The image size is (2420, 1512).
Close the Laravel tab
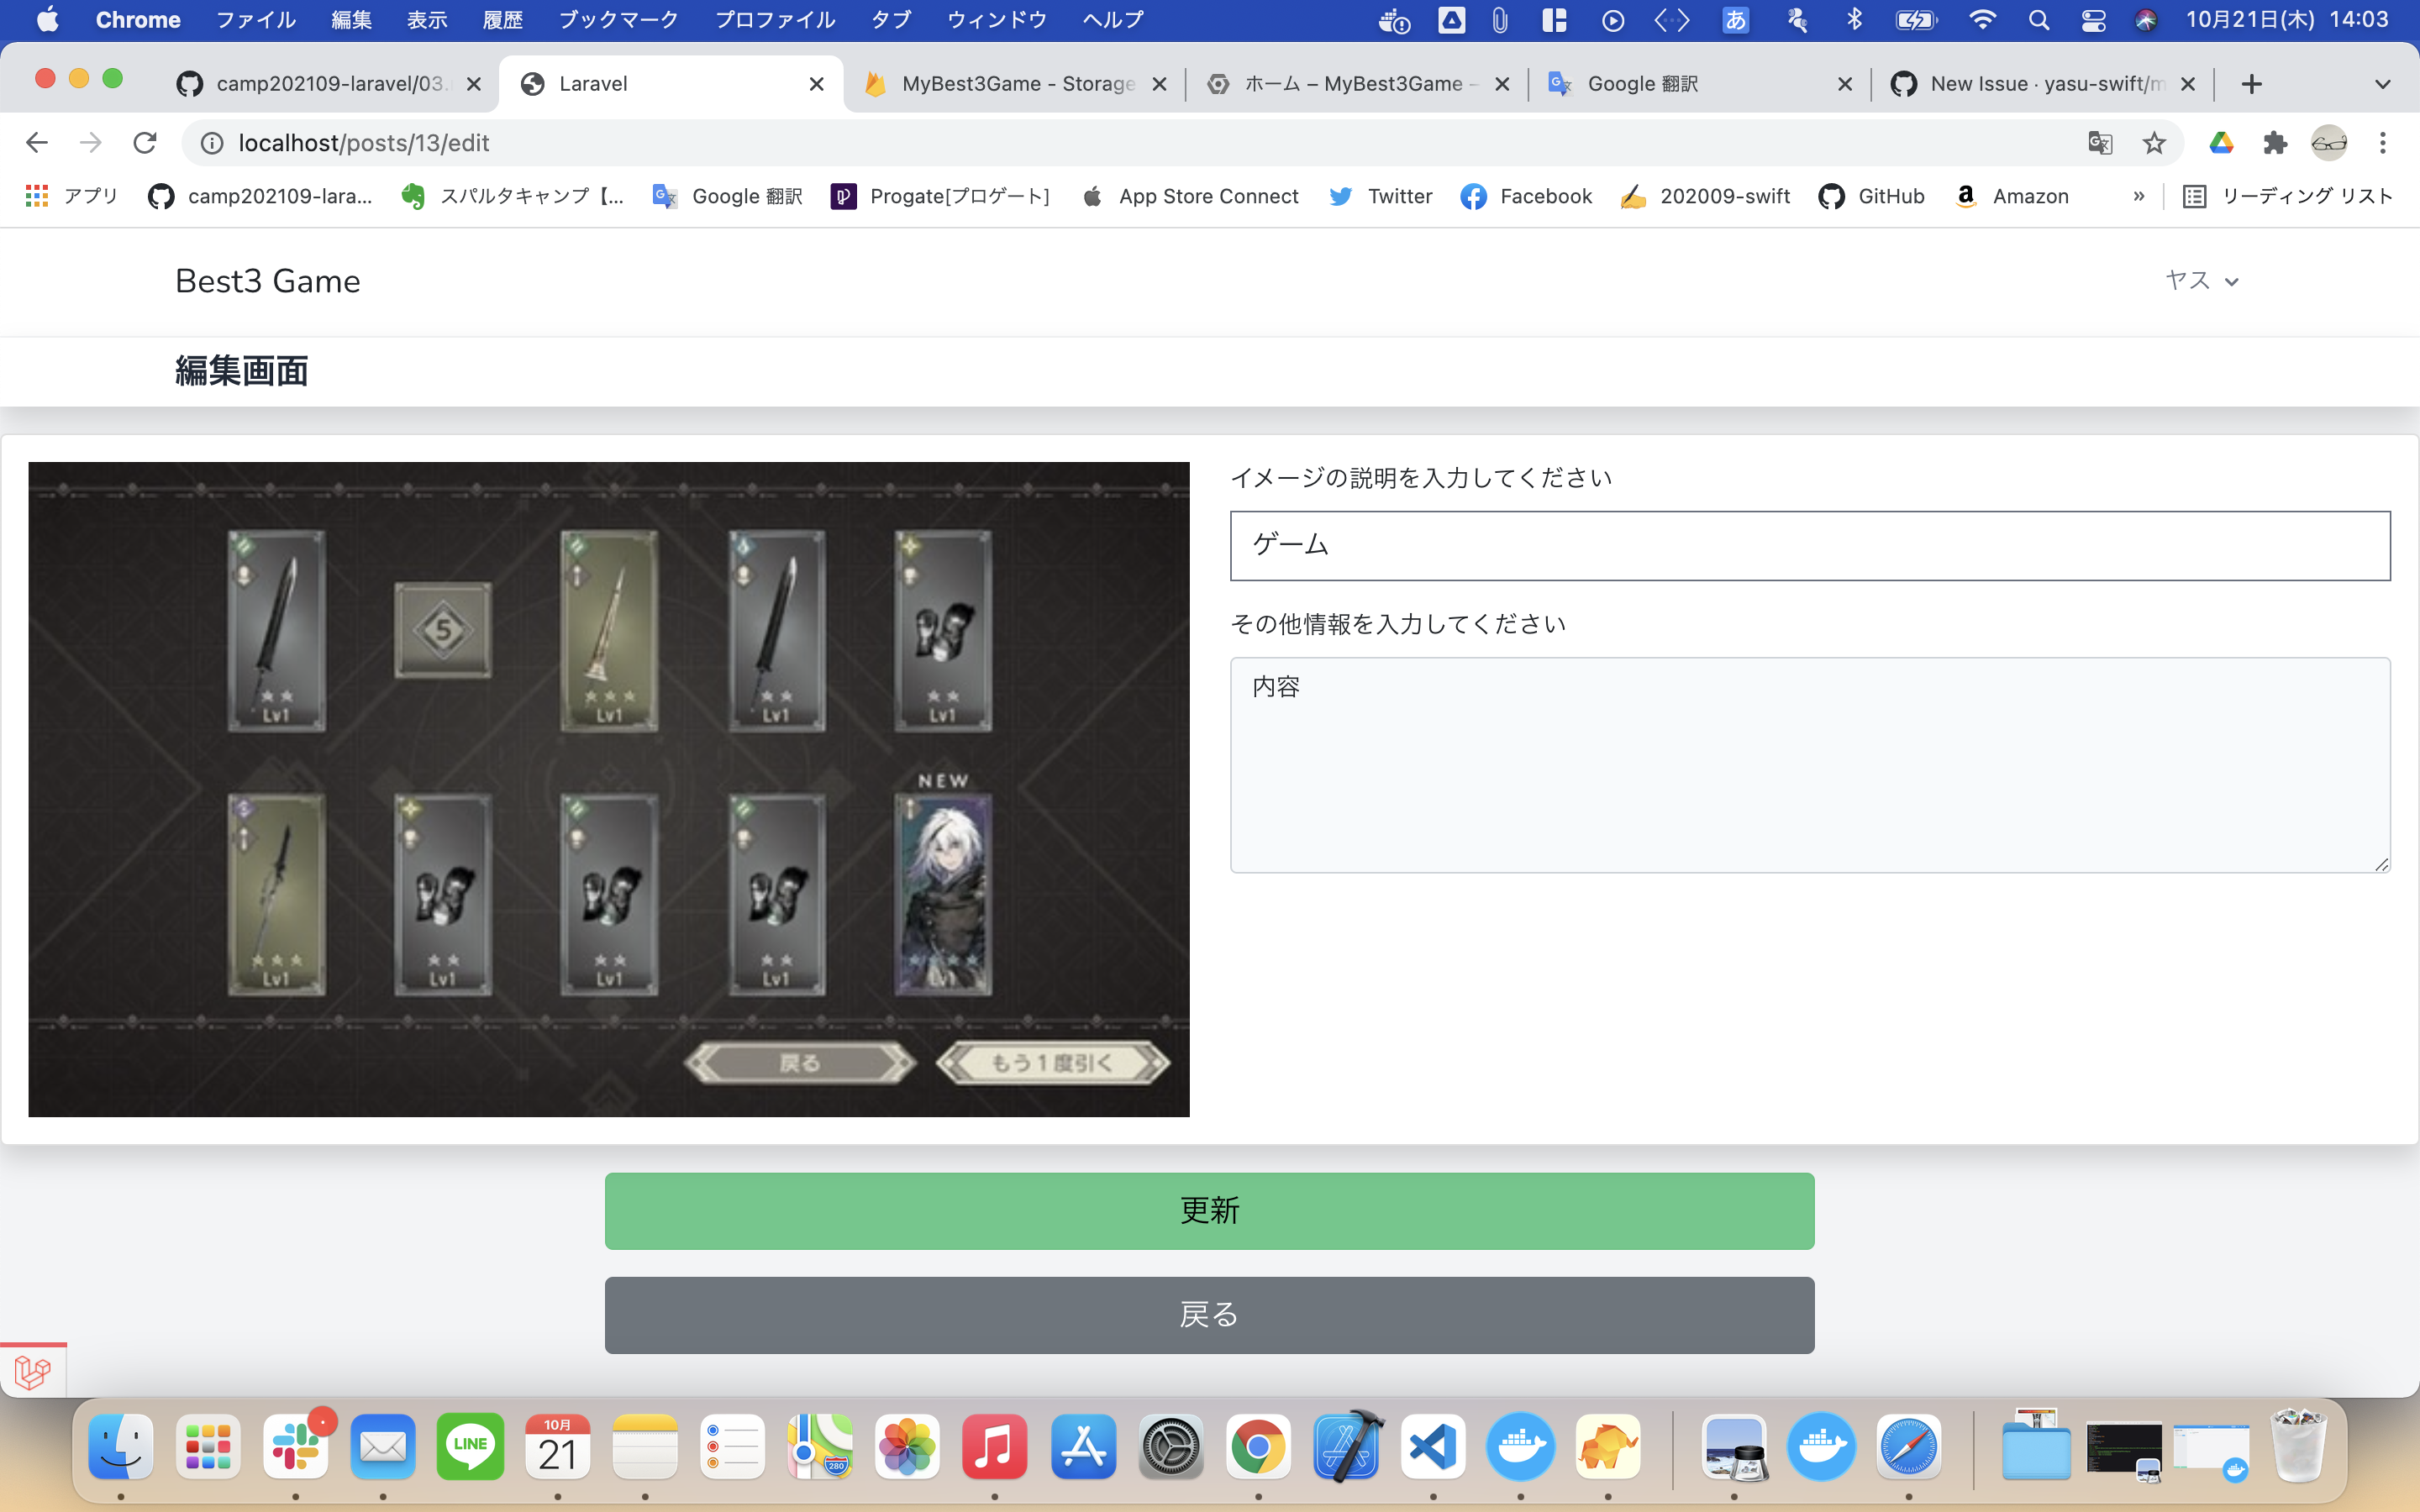816,84
